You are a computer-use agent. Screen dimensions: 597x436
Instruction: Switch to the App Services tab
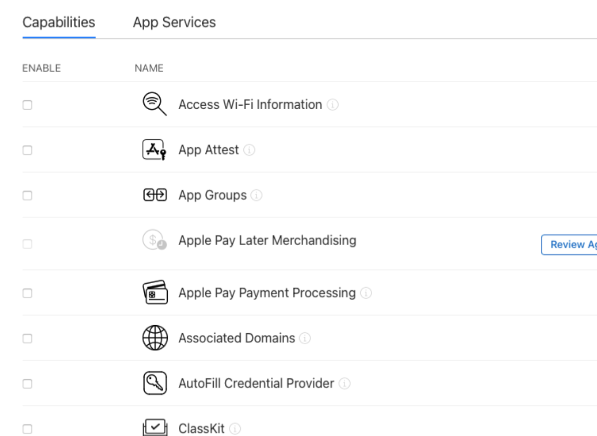click(174, 23)
